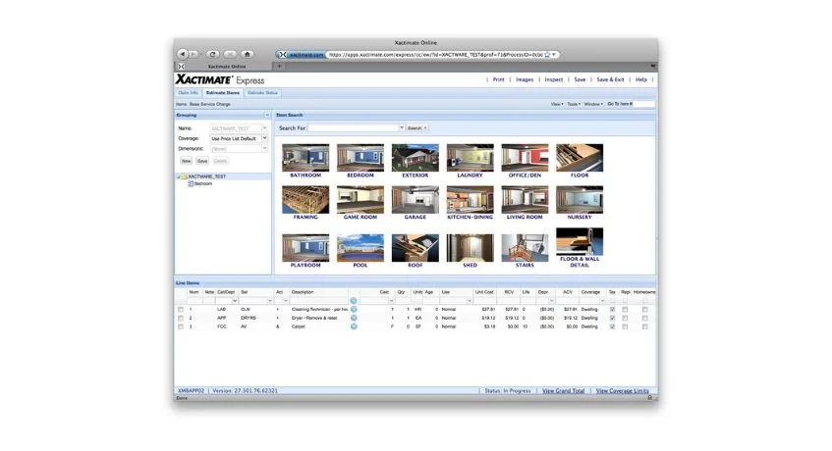The image size is (832, 451).
Task: Open the browser Home button
Action: point(247,54)
